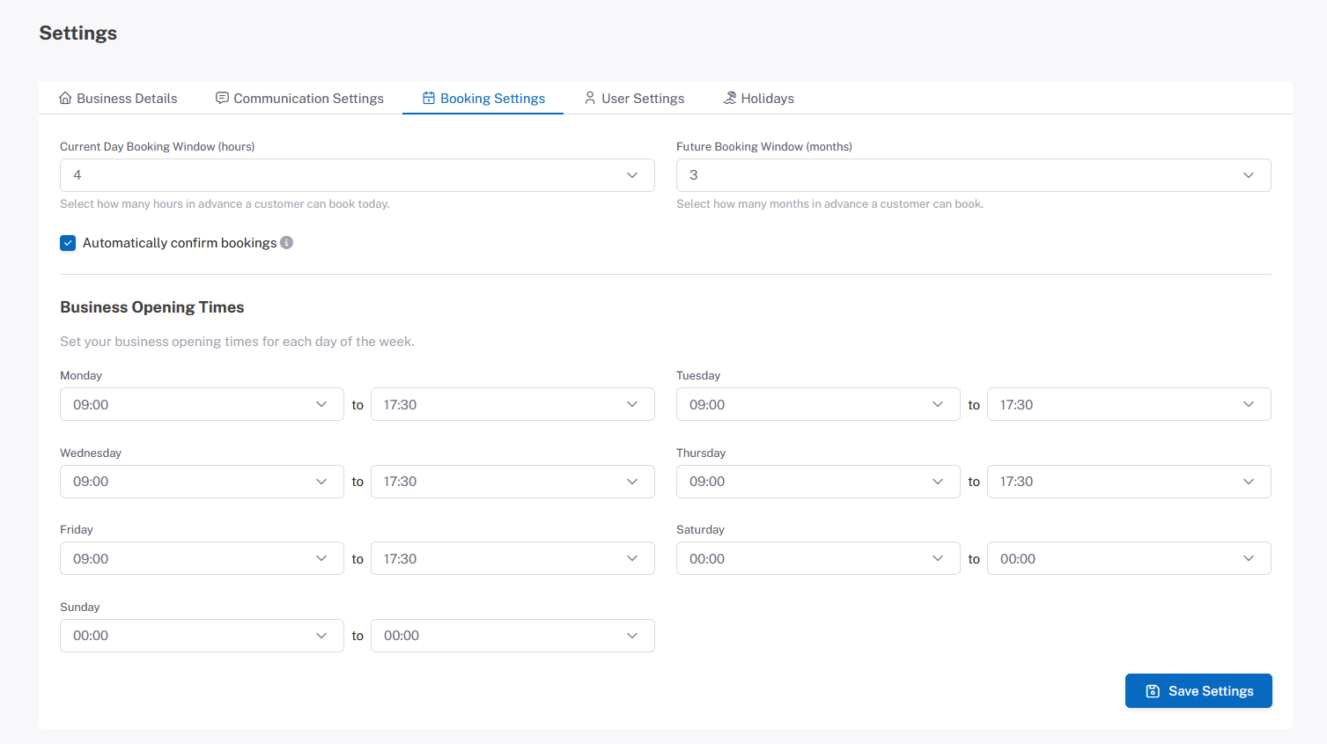Untick Automatically confirm bookings checkbox

coord(68,243)
